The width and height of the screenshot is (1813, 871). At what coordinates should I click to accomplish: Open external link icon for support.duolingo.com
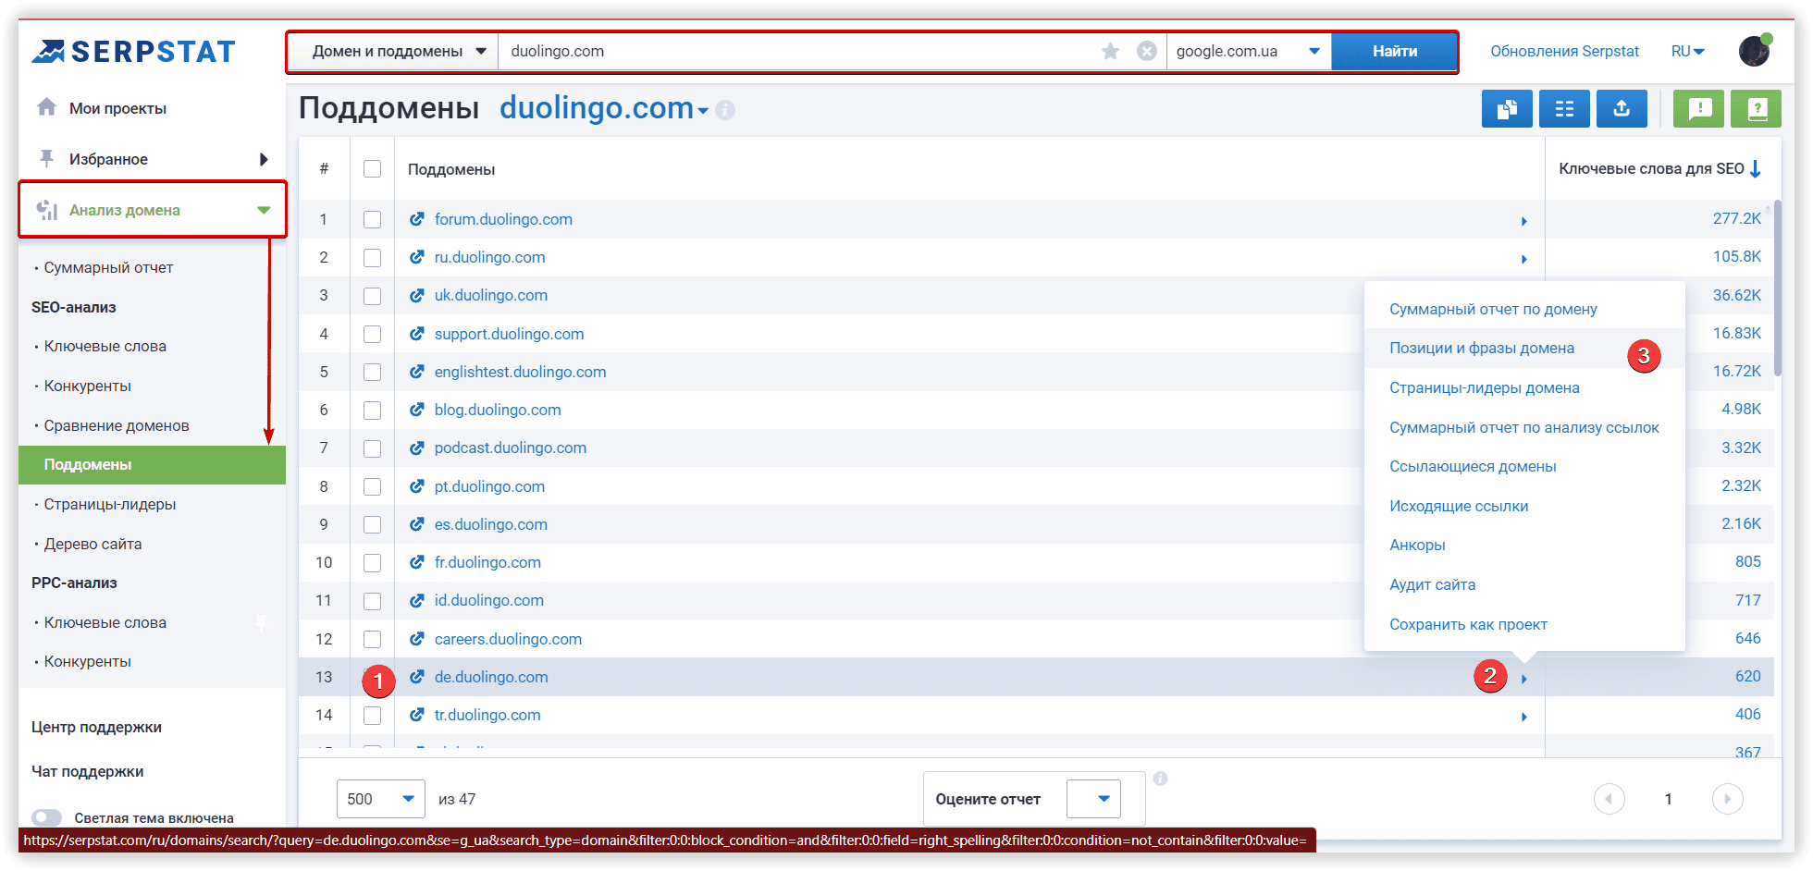[417, 334]
